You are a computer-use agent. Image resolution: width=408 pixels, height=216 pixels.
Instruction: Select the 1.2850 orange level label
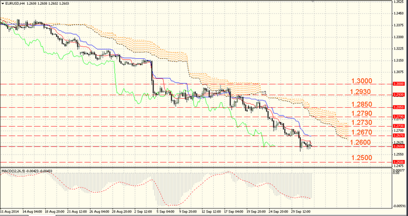pyautogui.click(x=362, y=105)
